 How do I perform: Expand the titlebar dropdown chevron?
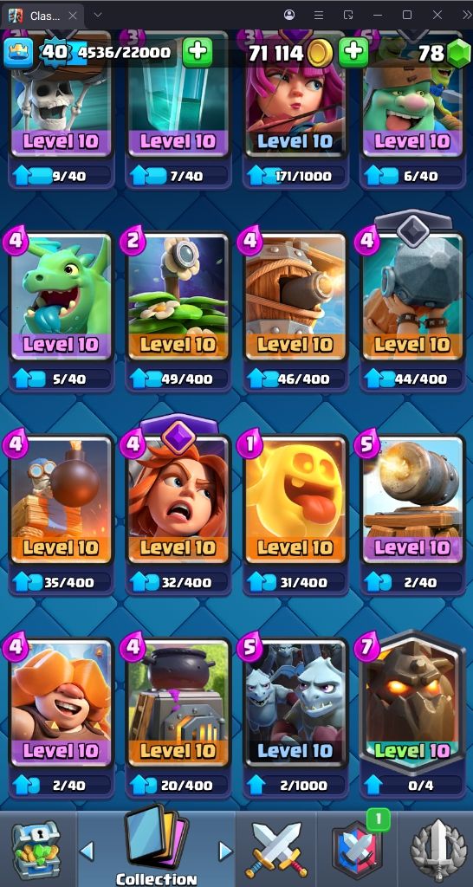[98, 15]
